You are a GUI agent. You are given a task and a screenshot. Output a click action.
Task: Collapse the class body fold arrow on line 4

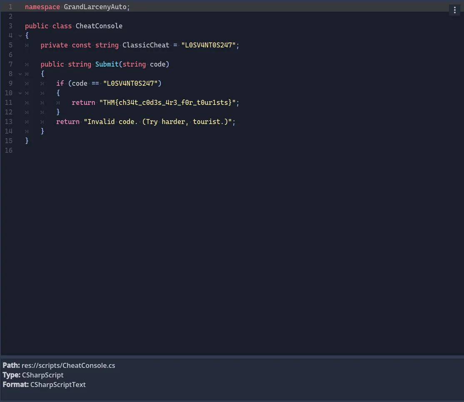pyautogui.click(x=20, y=35)
